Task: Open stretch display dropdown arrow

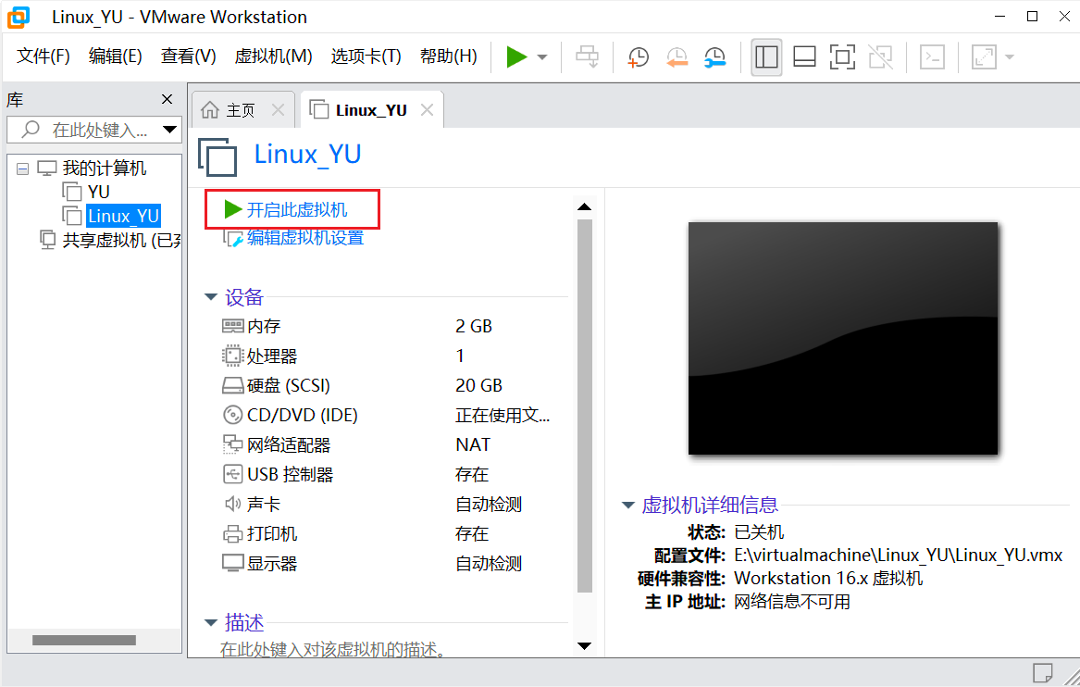Action: (1010, 57)
